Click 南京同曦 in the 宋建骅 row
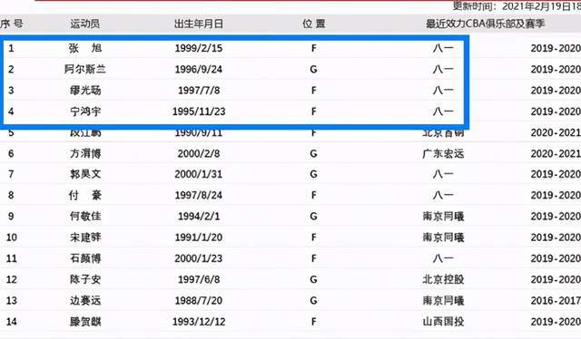The height and width of the screenshot is (339, 581). [443, 237]
